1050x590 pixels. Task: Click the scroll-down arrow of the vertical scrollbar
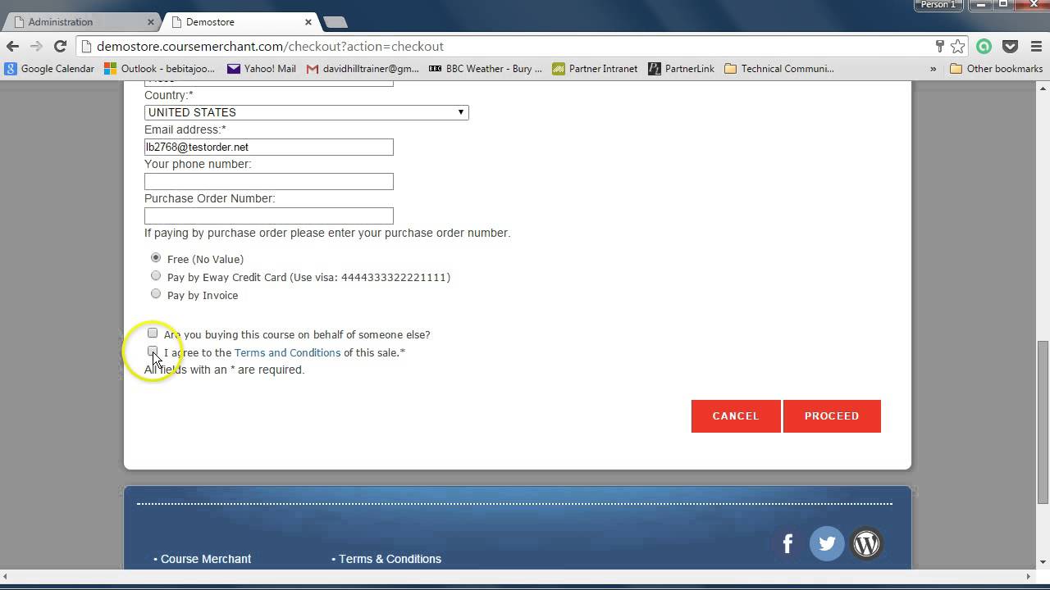tap(1043, 563)
